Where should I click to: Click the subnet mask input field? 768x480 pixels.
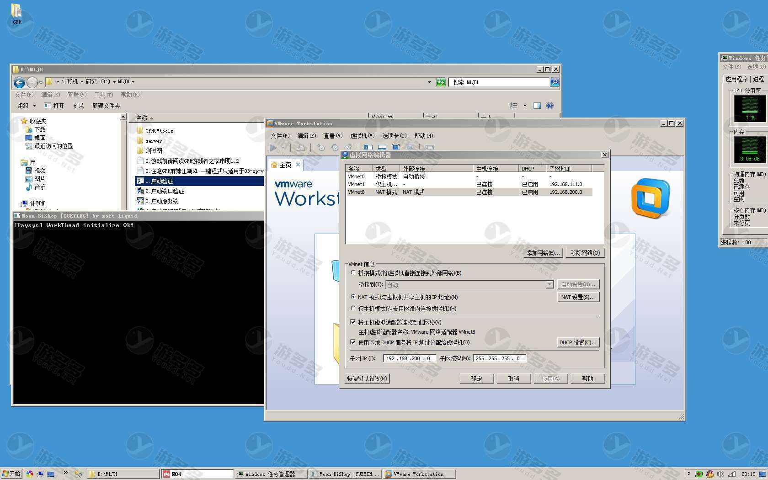click(x=500, y=358)
